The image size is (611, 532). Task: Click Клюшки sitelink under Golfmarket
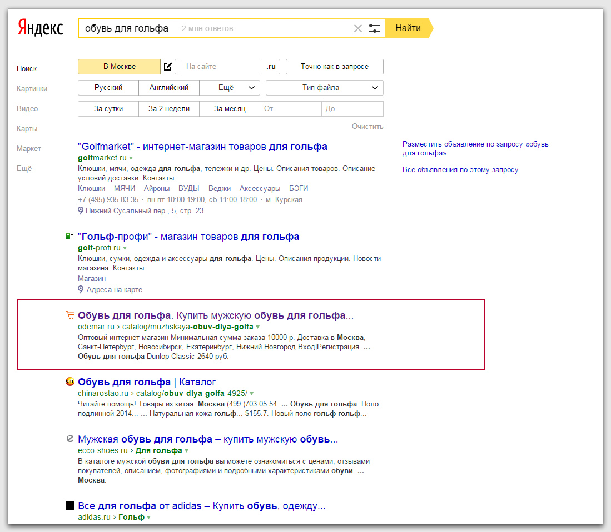point(92,188)
